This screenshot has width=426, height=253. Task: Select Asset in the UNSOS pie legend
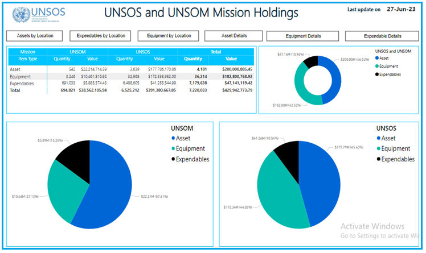386,138
